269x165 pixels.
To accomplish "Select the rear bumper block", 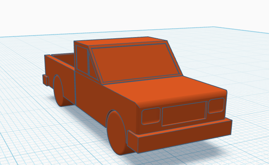I will (46, 80).
